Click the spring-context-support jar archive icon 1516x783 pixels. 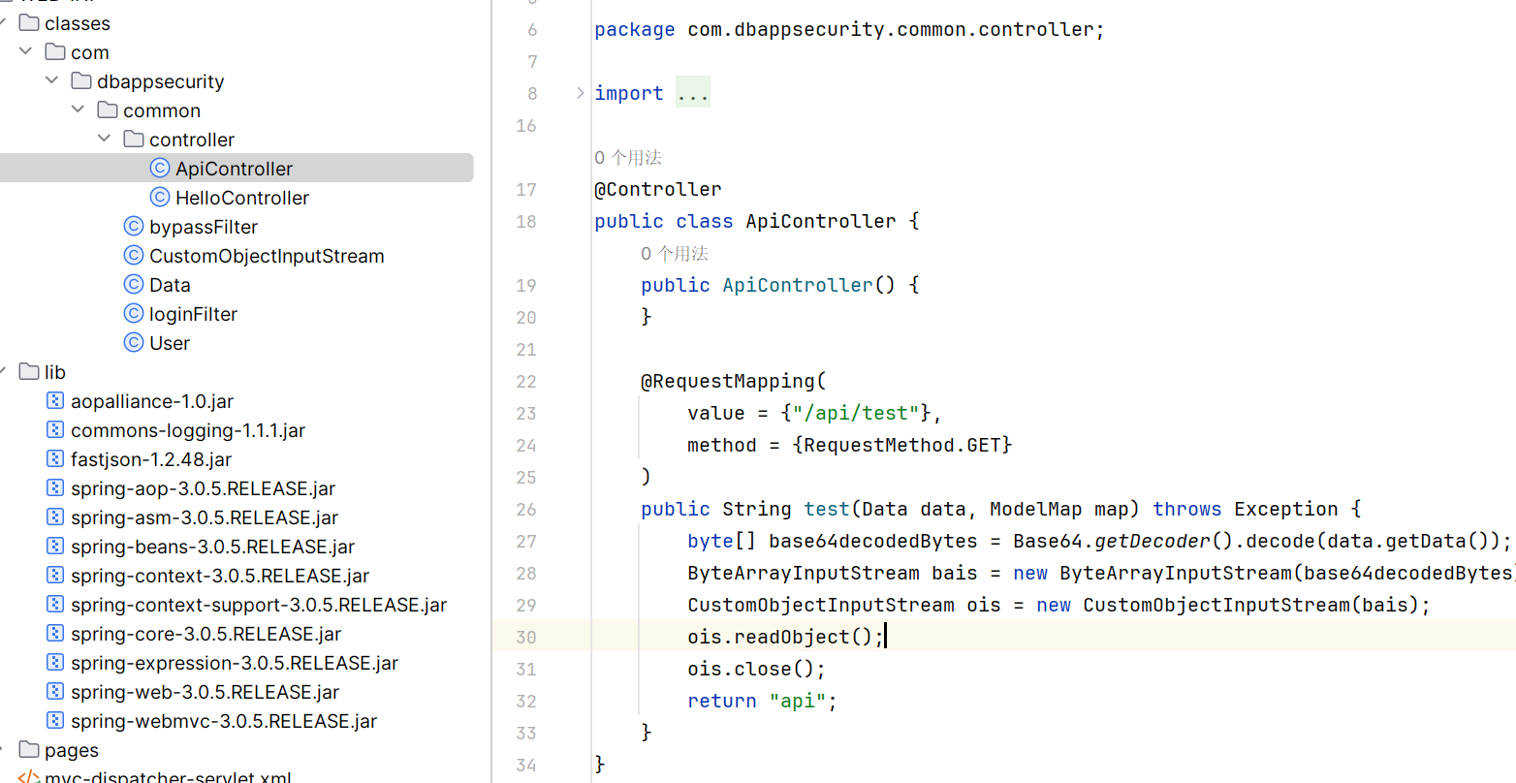(55, 605)
